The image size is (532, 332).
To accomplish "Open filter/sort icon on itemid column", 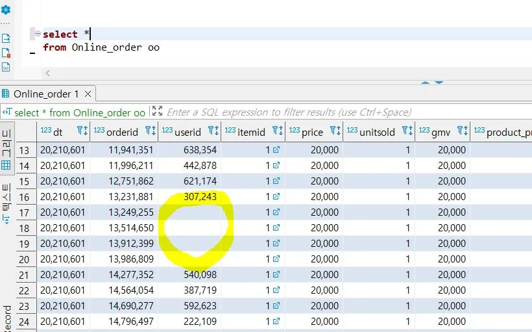I will 278,131.
